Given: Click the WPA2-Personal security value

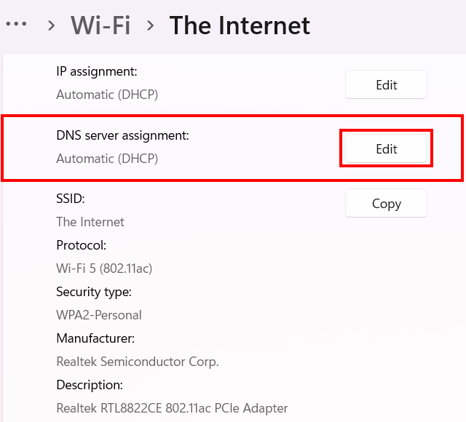Looking at the screenshot, I should (x=99, y=315).
